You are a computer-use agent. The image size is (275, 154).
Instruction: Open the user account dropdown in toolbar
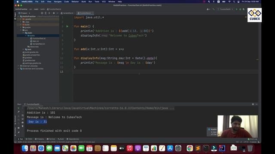pyautogui.click(x=208, y=9)
